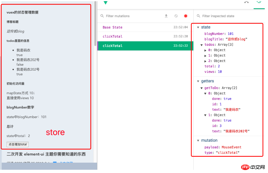This screenshot has height=173, width=268.
Task: Click the blogNumber: 101 value
Action: point(231,34)
